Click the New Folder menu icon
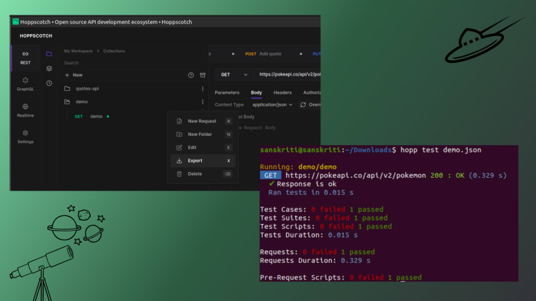 pyautogui.click(x=179, y=134)
